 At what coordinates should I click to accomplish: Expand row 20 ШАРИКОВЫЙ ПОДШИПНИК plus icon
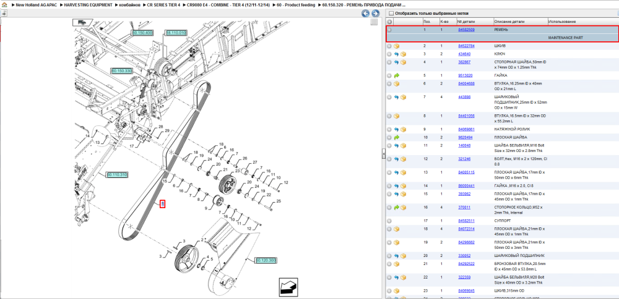point(389,256)
